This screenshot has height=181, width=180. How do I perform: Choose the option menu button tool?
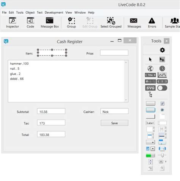pyautogui.click(x=150, y=142)
